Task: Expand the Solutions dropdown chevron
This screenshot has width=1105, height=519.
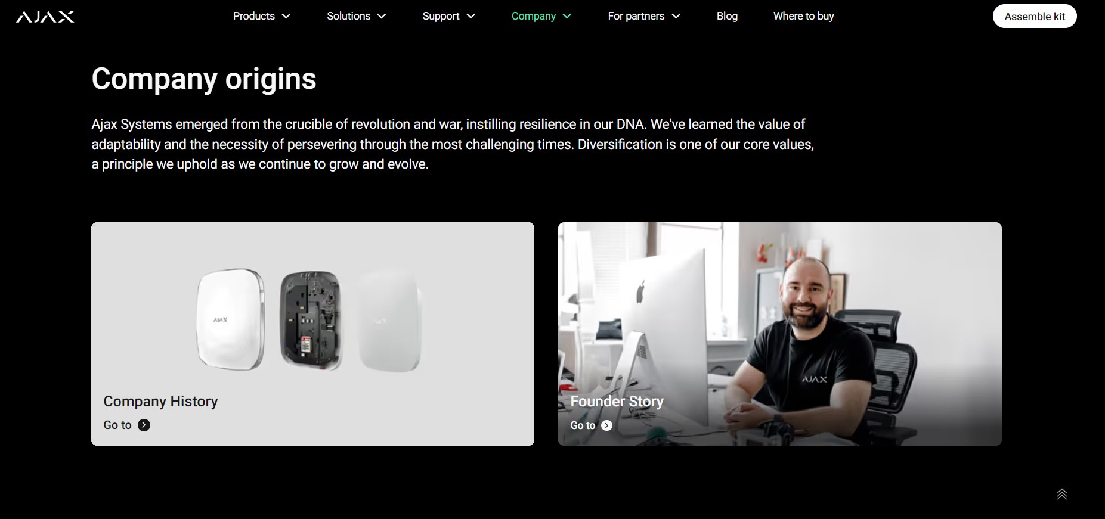Action: pyautogui.click(x=382, y=17)
